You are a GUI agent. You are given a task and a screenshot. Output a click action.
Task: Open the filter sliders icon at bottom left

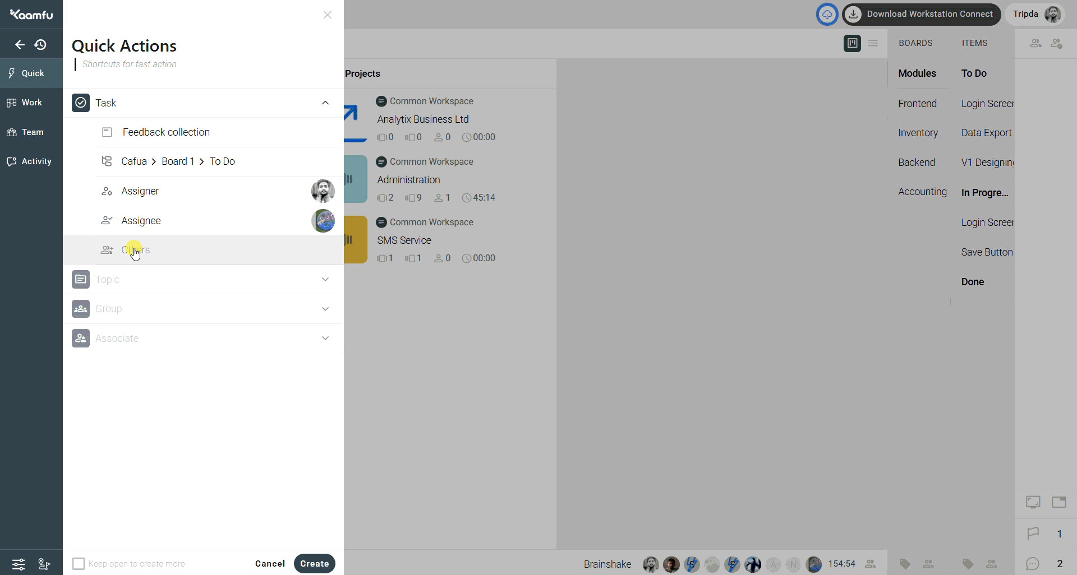pyautogui.click(x=19, y=564)
